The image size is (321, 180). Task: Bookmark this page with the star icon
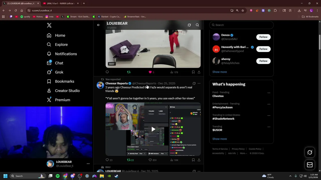243,10
